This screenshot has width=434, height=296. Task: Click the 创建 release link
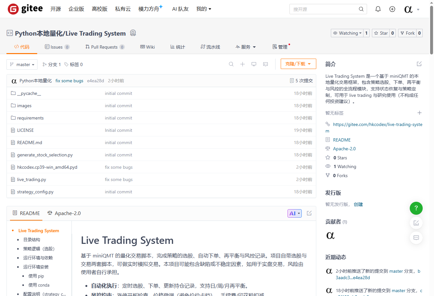click(x=358, y=204)
